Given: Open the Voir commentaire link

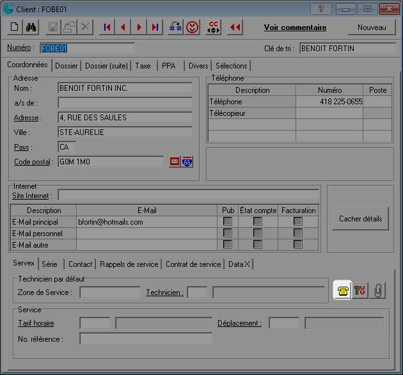Looking at the screenshot, I should (295, 28).
